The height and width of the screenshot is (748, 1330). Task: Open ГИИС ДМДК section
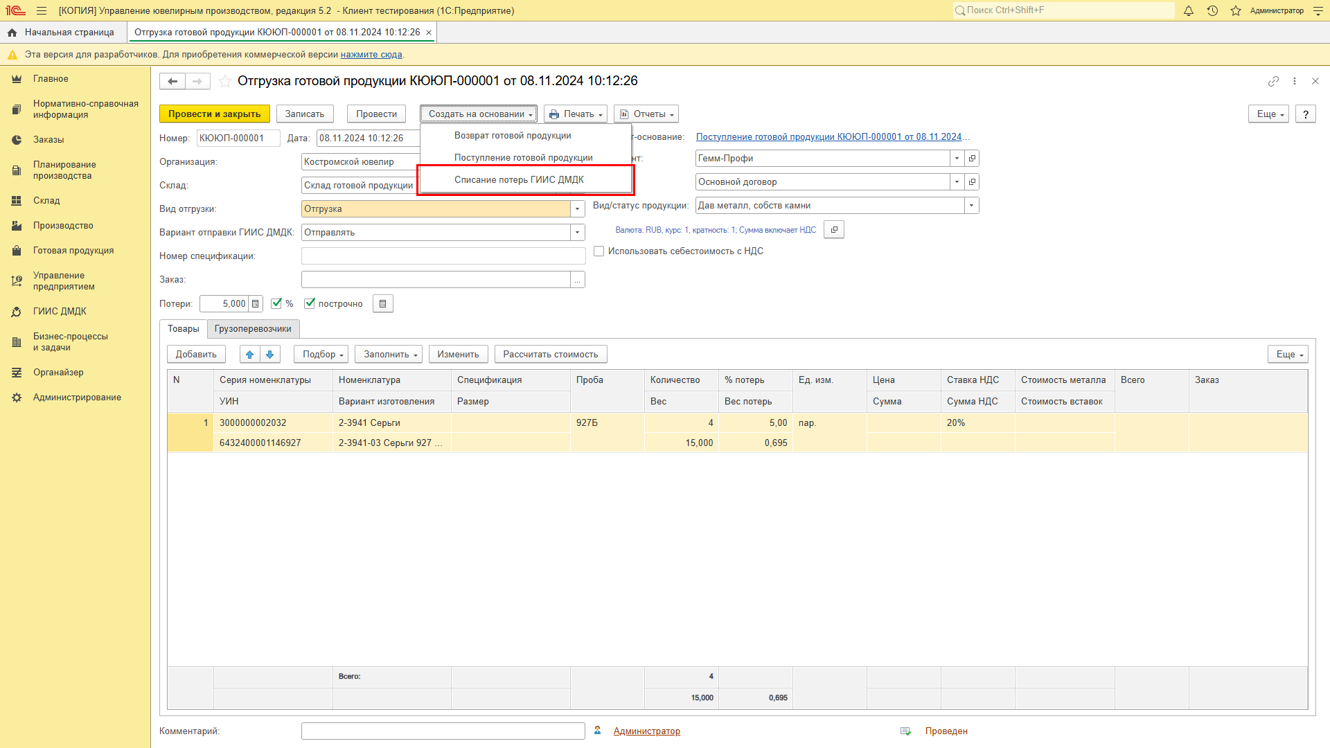click(x=60, y=312)
